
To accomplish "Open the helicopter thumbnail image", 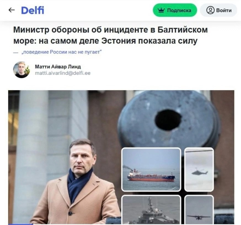I will point(199,170).
